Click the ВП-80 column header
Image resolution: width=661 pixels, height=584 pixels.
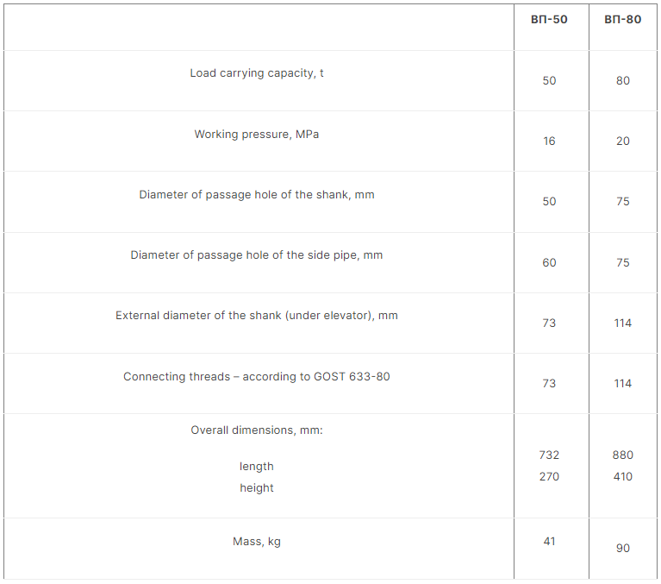click(x=622, y=20)
